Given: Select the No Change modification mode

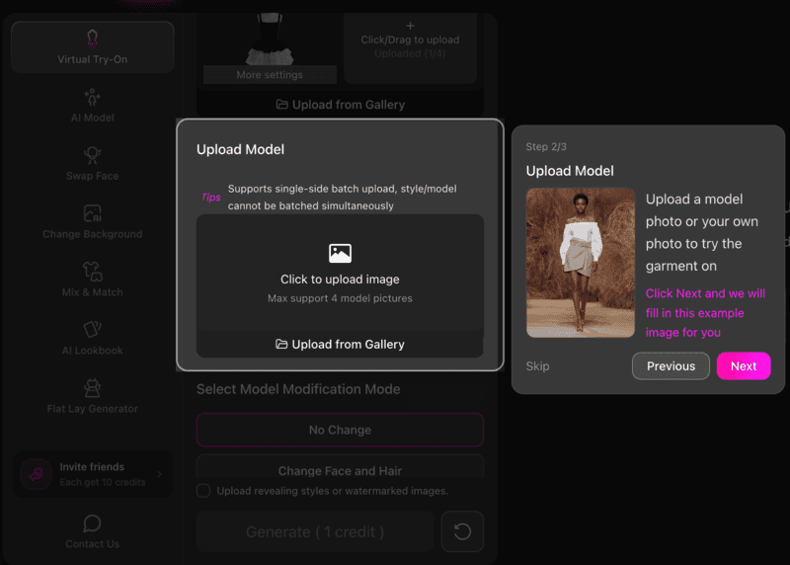Looking at the screenshot, I should [340, 430].
